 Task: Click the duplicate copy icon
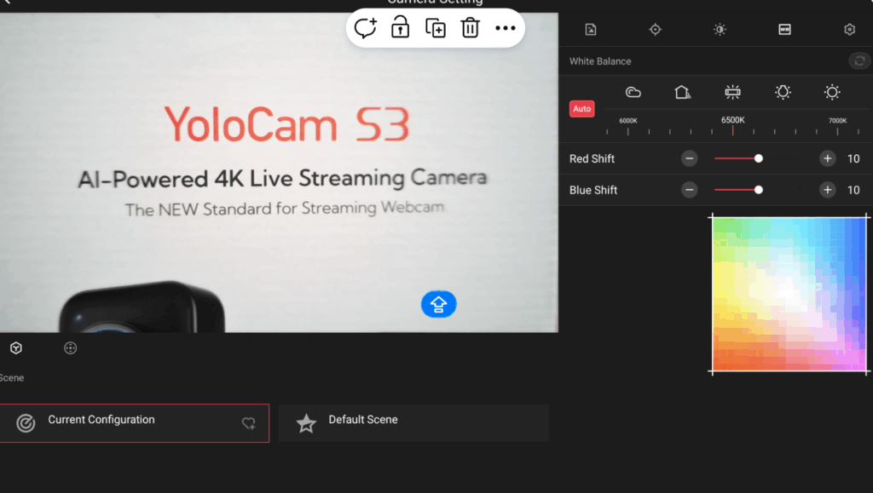point(436,28)
